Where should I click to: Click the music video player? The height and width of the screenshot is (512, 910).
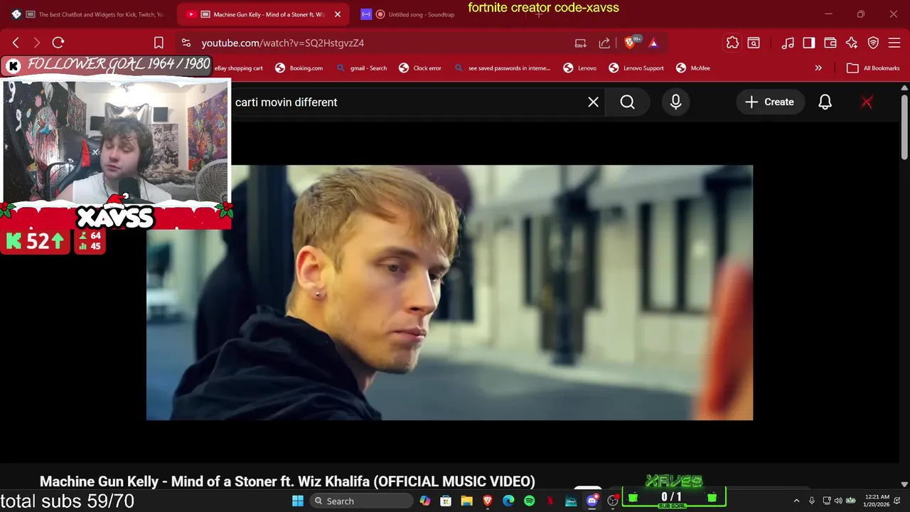(x=449, y=293)
